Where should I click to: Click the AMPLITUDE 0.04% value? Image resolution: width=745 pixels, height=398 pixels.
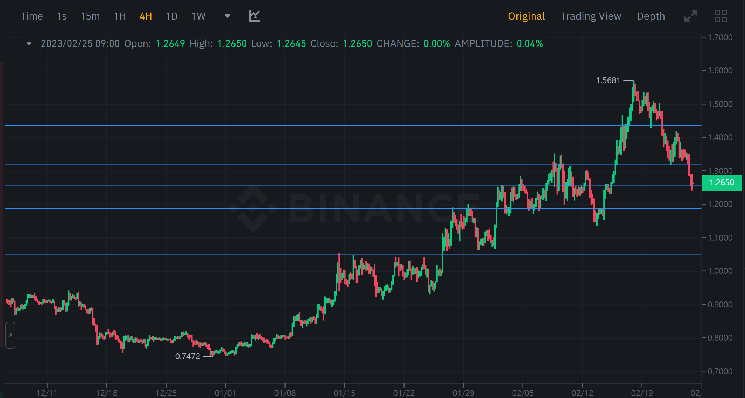pyautogui.click(x=530, y=44)
